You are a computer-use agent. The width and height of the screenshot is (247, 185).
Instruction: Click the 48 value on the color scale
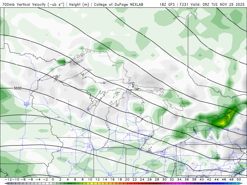click(231, 179)
